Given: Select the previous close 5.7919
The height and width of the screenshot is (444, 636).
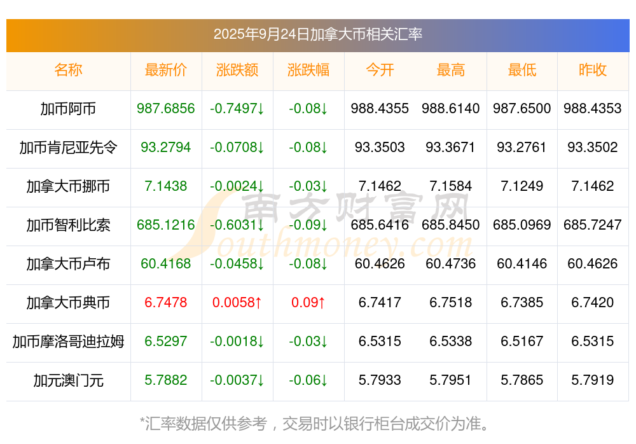Looking at the screenshot, I should [593, 380].
